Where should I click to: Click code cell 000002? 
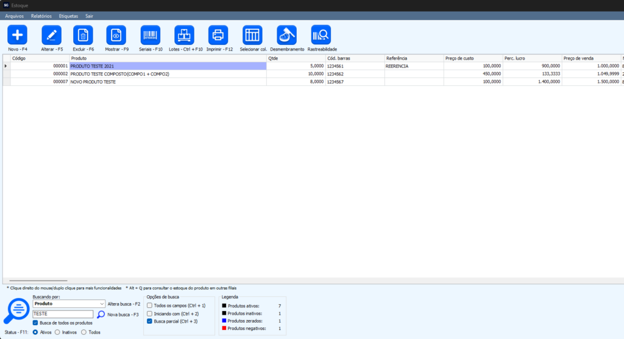coord(40,74)
